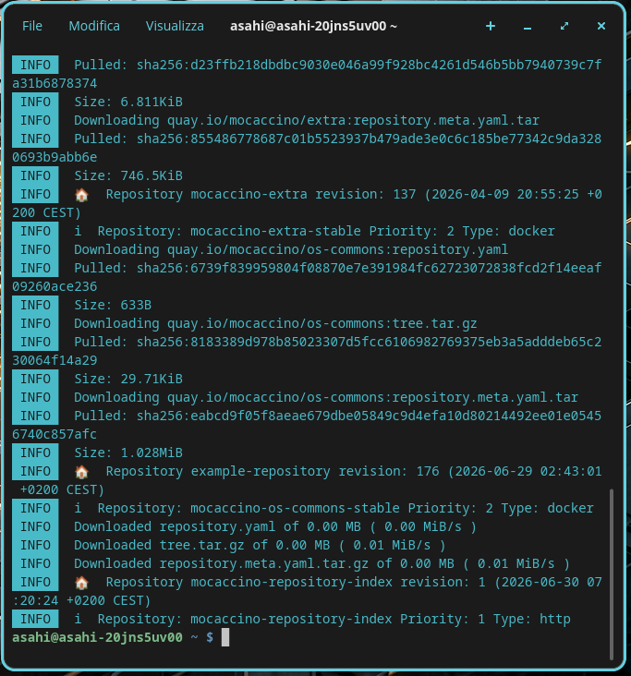Open a new tab with the plus icon
Screen dimensions: 631x676
click(x=491, y=26)
